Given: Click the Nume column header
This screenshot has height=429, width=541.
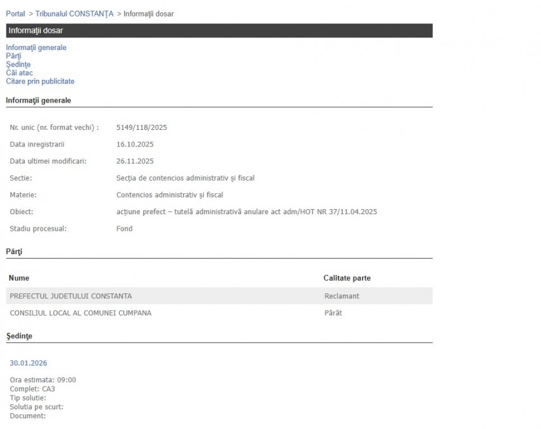Looking at the screenshot, I should [x=19, y=278].
